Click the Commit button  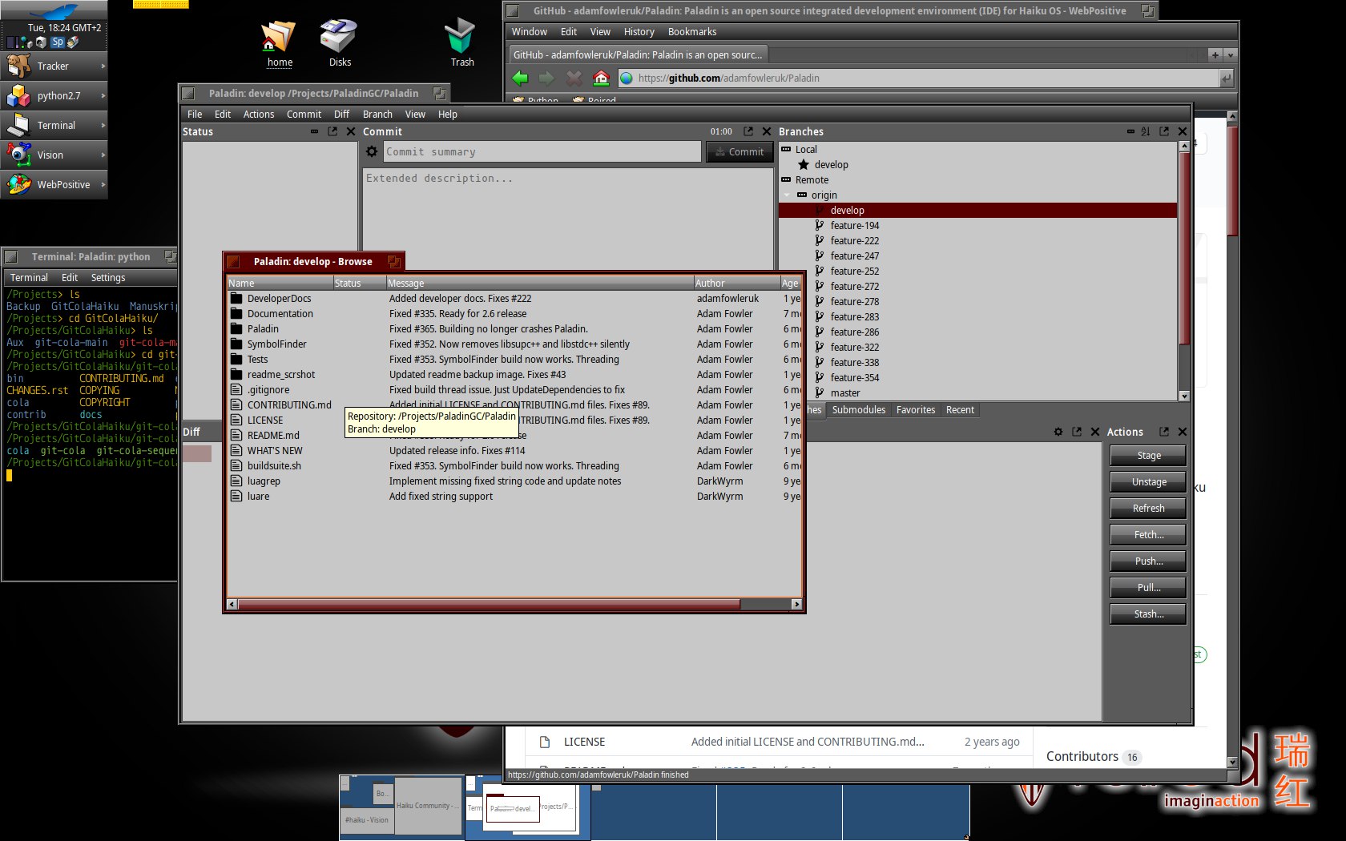(739, 152)
